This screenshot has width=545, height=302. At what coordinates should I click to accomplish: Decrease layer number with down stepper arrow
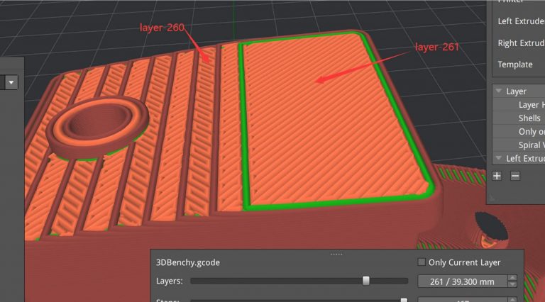[x=512, y=284]
